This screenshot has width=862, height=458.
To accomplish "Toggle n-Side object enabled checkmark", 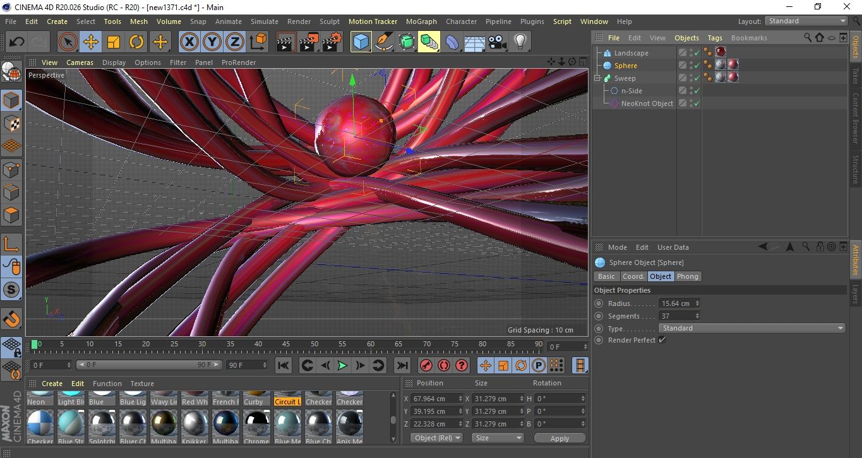I will pos(697,91).
